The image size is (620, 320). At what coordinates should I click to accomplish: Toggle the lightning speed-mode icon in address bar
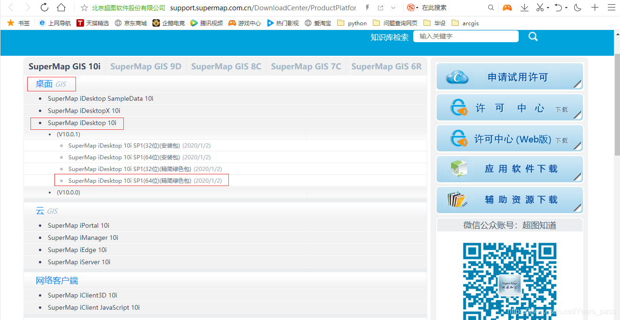pos(367,7)
